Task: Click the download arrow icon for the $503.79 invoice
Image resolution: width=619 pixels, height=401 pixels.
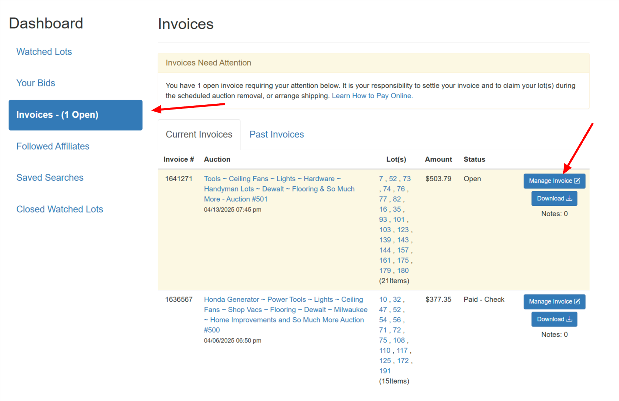Action: 569,199
